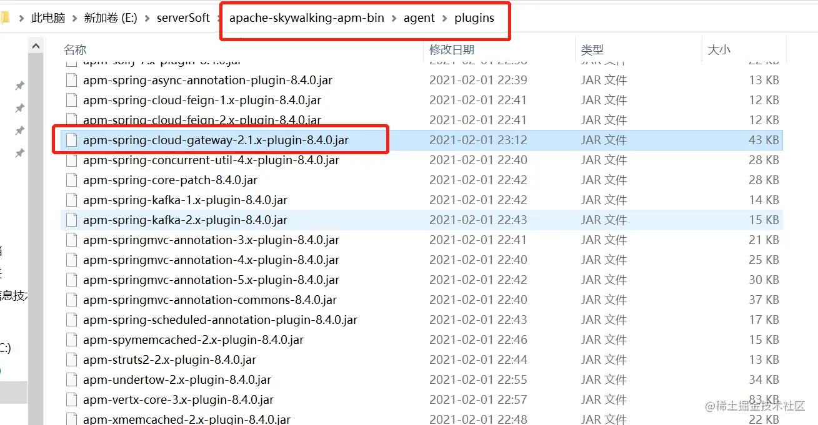Click the 37 KB size value
The height and width of the screenshot is (425, 818).
[x=764, y=300]
